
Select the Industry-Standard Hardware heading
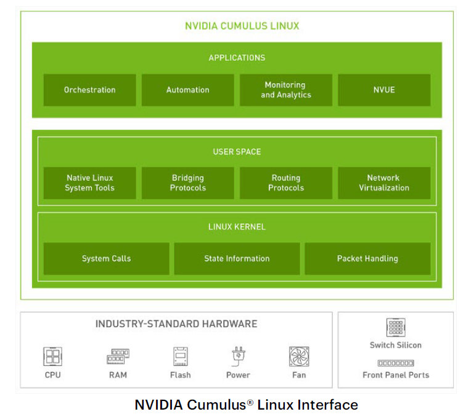[x=176, y=324]
